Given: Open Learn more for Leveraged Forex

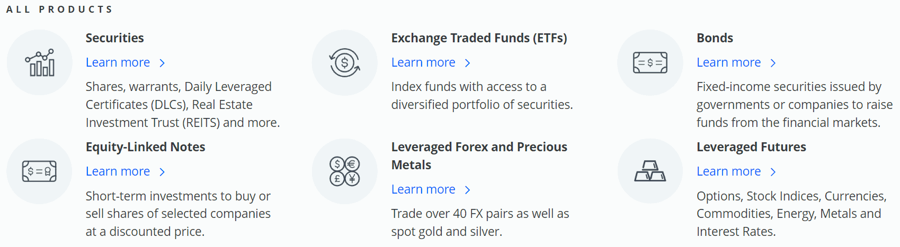Looking at the screenshot, I should coord(423,189).
